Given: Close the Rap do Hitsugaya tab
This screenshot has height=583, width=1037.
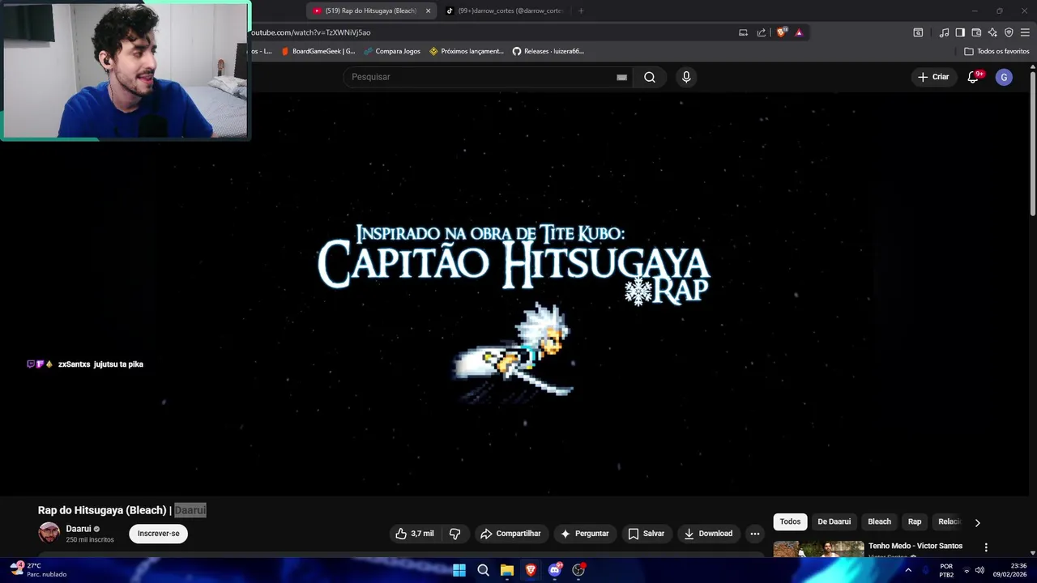Looking at the screenshot, I should 429,11.
